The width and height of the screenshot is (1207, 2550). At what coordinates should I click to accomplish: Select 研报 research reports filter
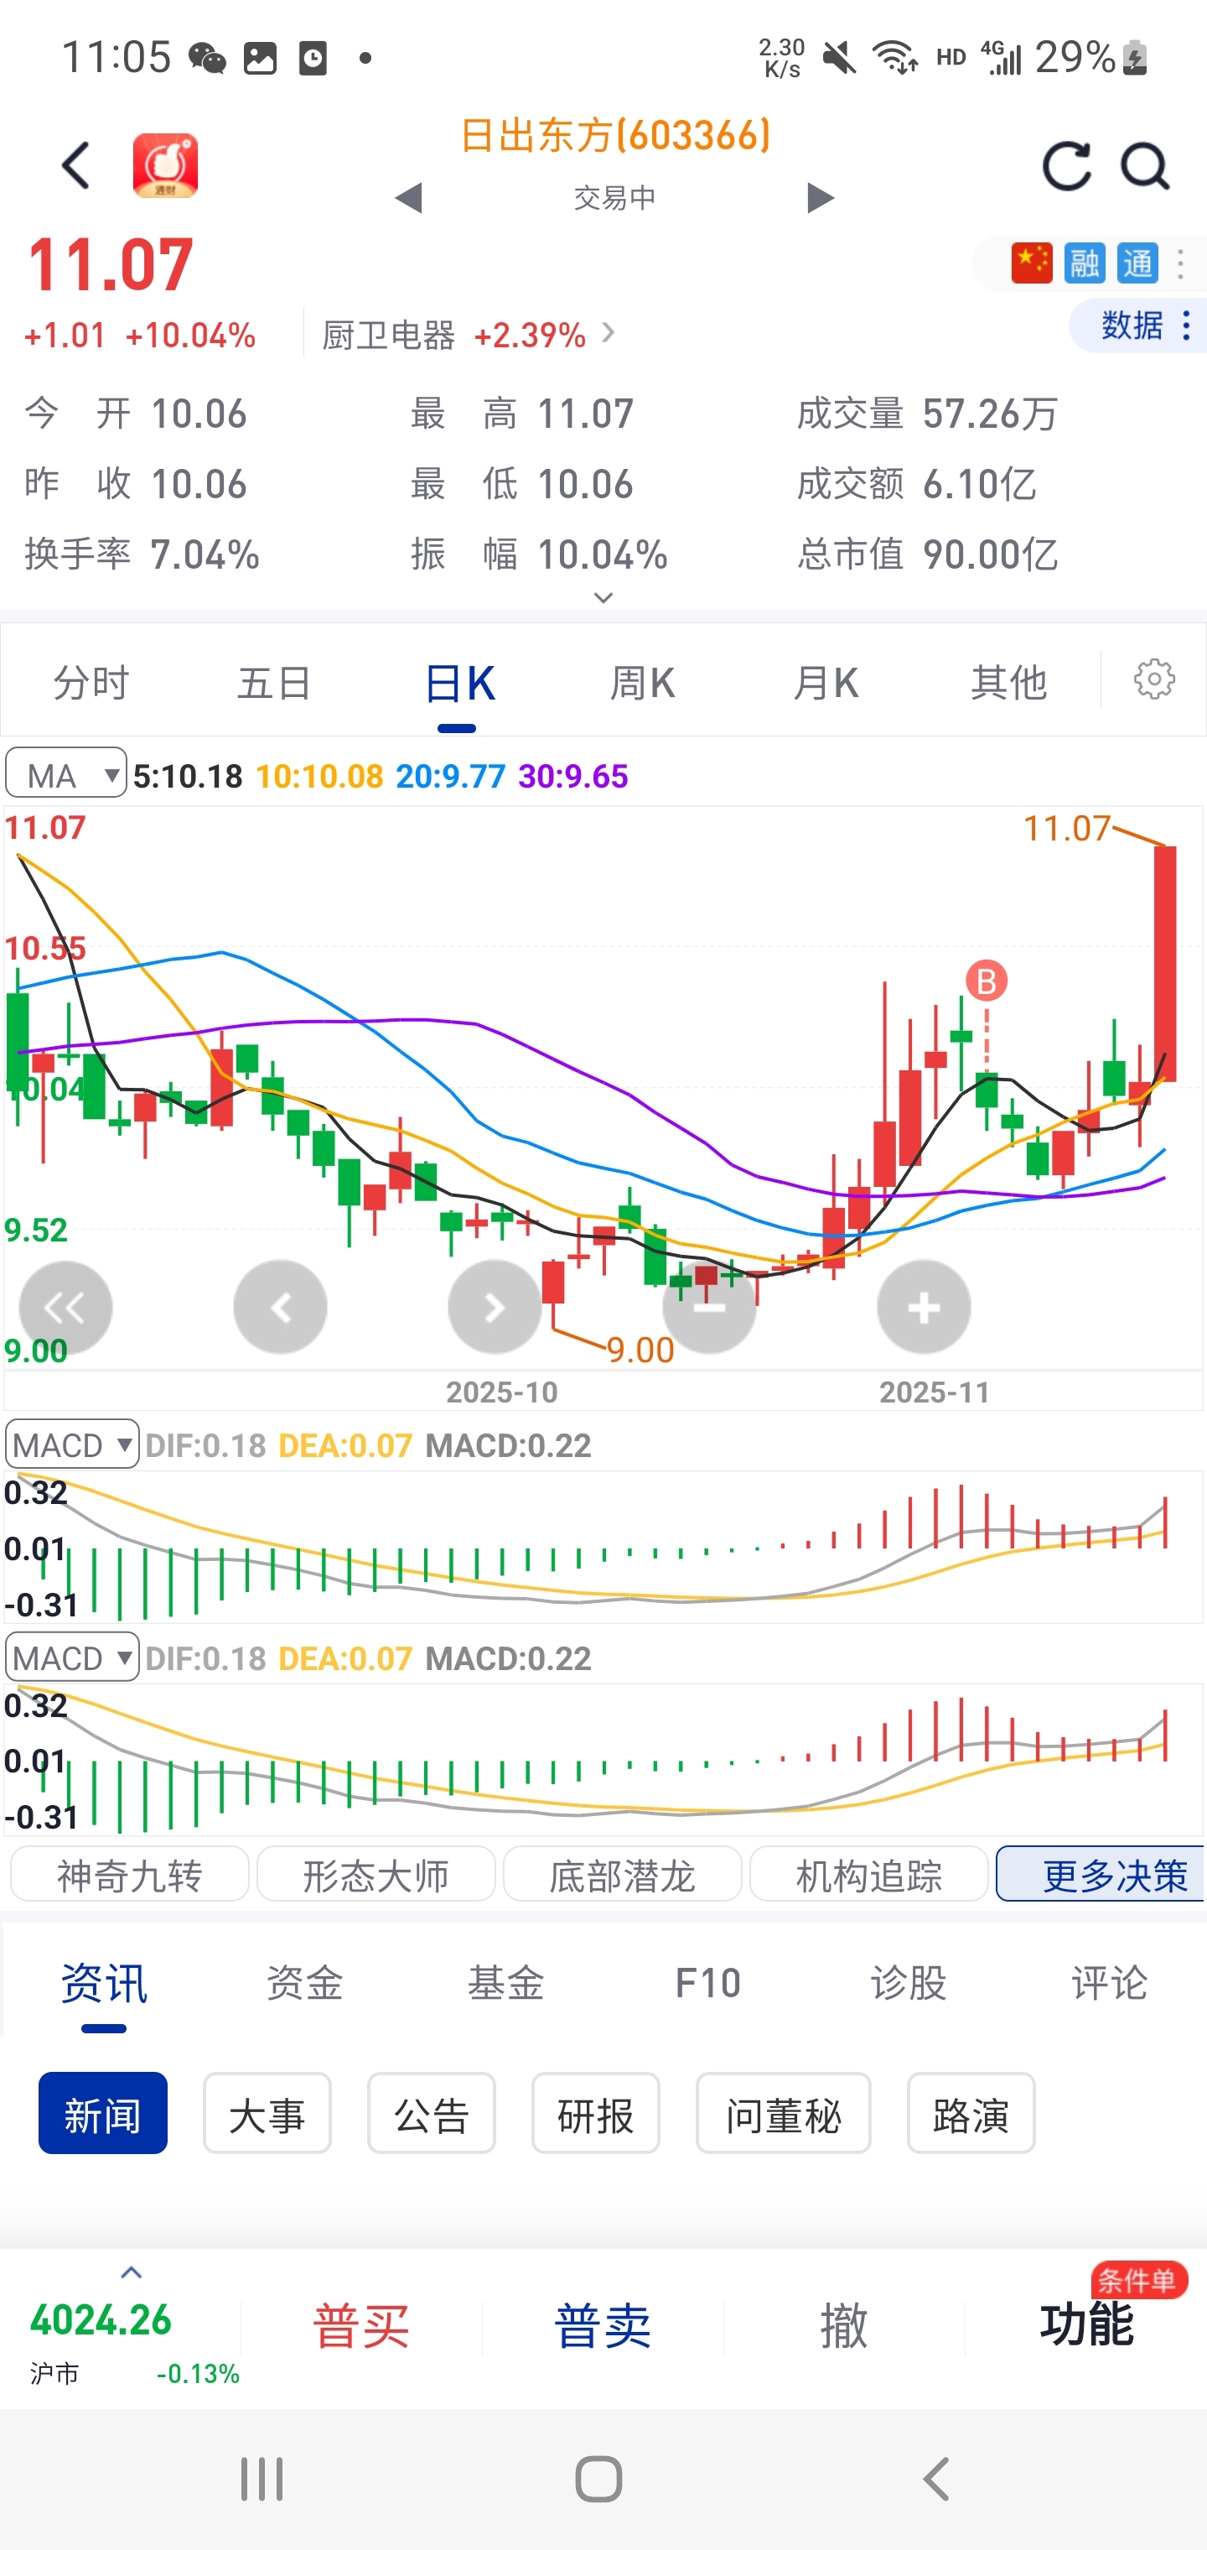(x=596, y=2114)
